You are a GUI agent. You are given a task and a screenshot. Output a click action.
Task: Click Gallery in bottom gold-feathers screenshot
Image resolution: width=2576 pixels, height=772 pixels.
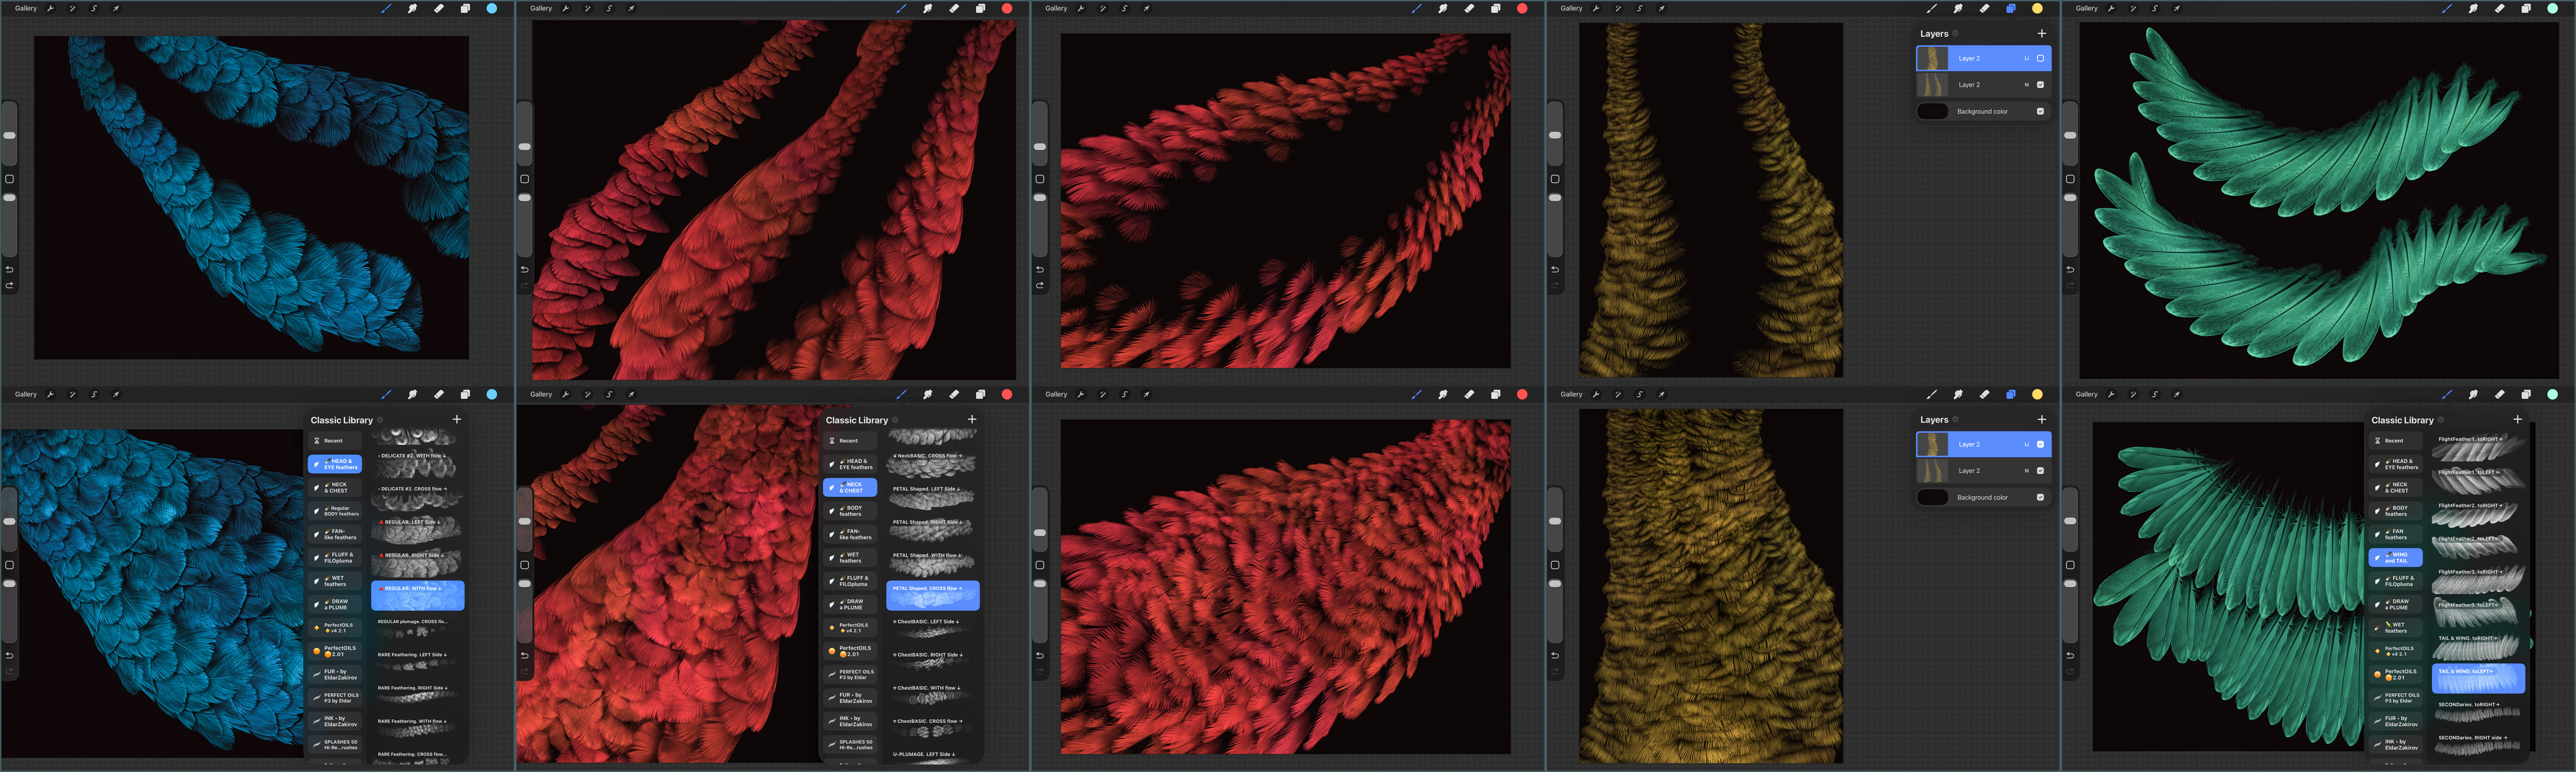pyautogui.click(x=1571, y=394)
